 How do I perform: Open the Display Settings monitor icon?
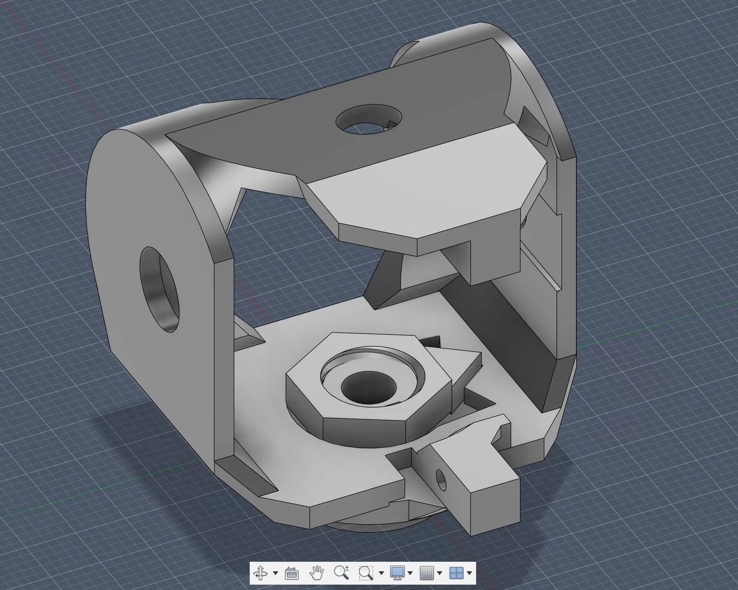pyautogui.click(x=397, y=573)
